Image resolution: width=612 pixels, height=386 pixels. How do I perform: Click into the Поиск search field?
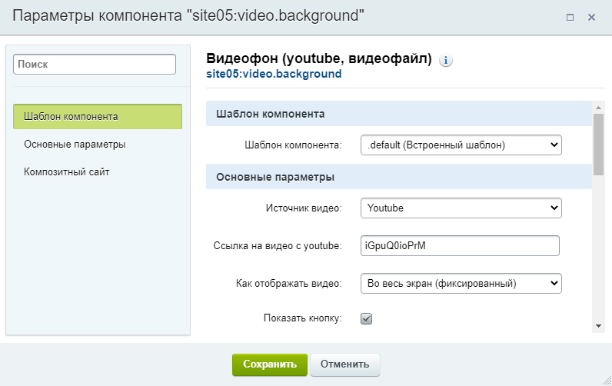pos(95,65)
